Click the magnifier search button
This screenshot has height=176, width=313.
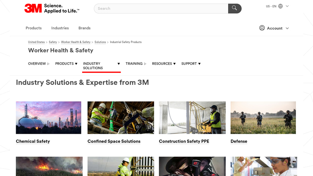click(234, 8)
